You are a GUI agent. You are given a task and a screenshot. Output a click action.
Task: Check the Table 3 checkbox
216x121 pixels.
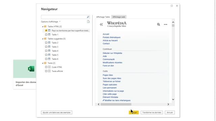(x=46, y=47)
